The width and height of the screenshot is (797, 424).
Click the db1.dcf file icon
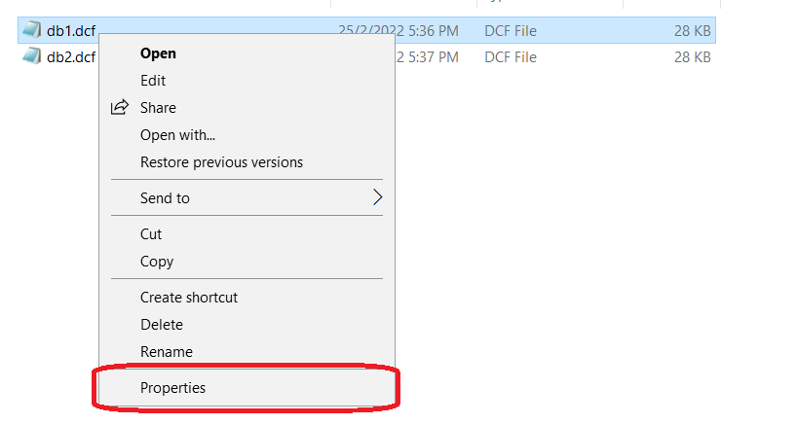coord(32,30)
